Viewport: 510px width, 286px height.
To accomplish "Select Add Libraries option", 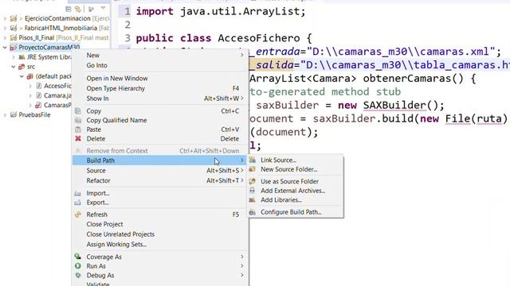I will click(296, 200).
